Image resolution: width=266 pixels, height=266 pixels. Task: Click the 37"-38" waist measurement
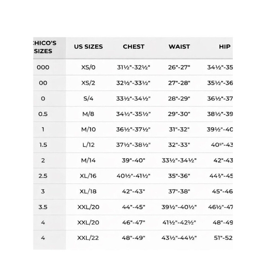click(x=179, y=192)
